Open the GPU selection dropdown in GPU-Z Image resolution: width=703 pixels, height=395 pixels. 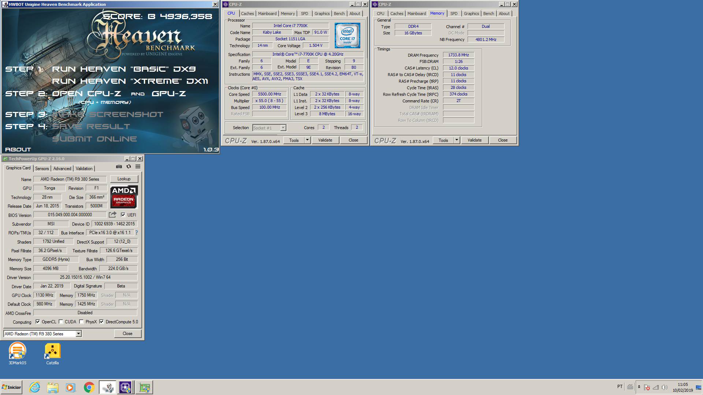tap(78, 334)
